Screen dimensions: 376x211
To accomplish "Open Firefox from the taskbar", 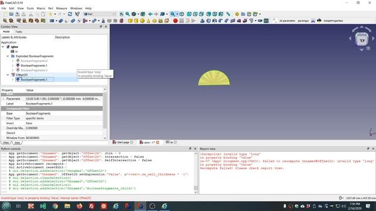I will 79,206.
